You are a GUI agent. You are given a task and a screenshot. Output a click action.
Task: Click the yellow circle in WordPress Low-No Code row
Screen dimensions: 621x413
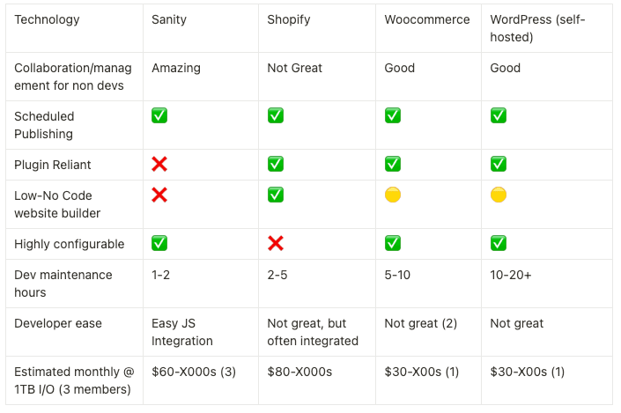click(499, 195)
